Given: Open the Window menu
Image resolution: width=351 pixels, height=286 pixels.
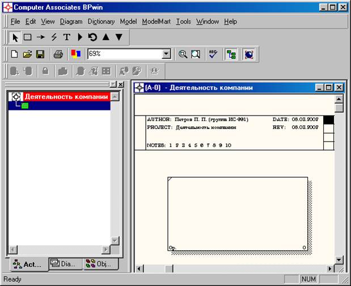Looking at the screenshot, I should coord(208,22).
